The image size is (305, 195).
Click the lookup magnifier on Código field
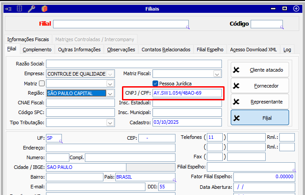coord(282,27)
